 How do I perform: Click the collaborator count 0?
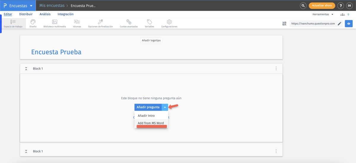tap(348, 14)
